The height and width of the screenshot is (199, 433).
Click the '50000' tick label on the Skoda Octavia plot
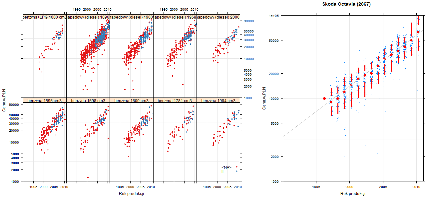tap(274, 40)
